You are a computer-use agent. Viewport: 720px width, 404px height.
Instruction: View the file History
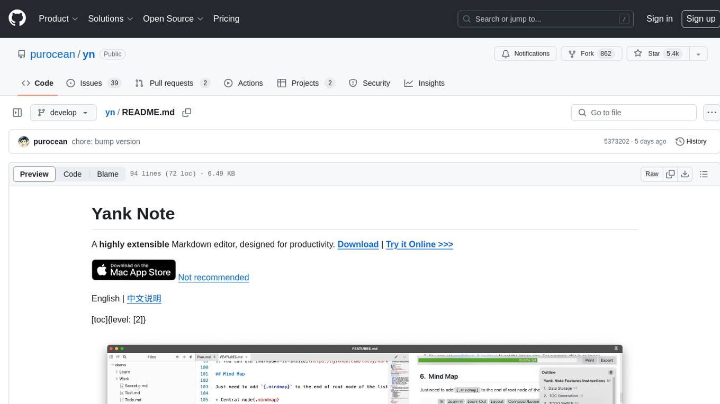691,141
